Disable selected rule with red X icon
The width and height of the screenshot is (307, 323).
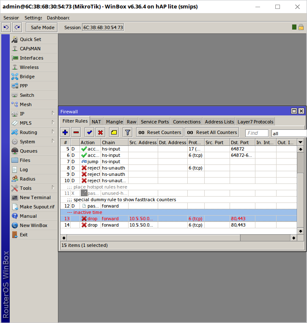(x=100, y=132)
